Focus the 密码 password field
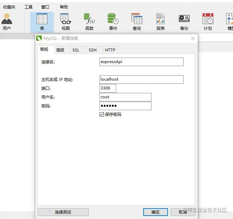The image size is (233, 219). pyautogui.click(x=125, y=106)
